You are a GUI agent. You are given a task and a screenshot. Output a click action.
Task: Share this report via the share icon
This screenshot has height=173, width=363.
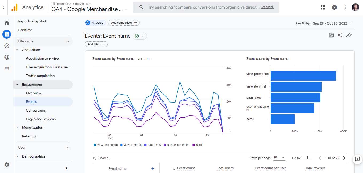[x=340, y=35]
